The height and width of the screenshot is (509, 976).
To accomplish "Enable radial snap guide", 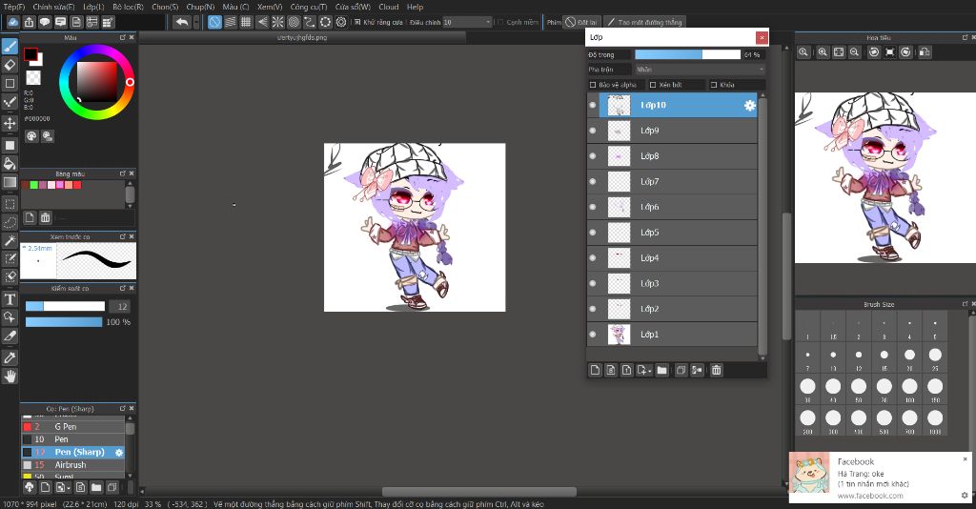I will 277,22.
